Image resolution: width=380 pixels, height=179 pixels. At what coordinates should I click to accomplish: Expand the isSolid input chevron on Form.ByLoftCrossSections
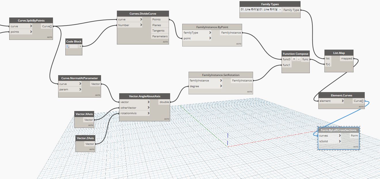click(x=340, y=141)
